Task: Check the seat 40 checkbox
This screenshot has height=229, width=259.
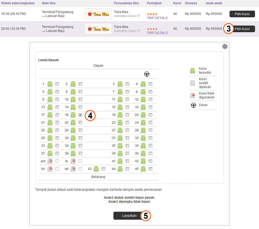Action: (x=150, y=153)
